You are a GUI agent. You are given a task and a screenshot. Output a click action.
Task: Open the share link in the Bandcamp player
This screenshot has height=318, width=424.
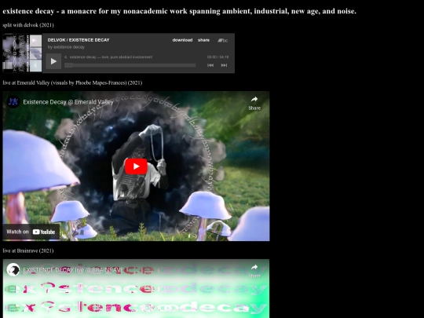pos(203,40)
